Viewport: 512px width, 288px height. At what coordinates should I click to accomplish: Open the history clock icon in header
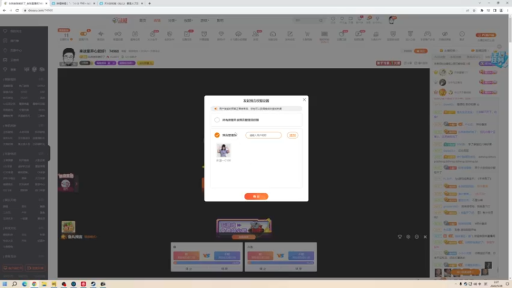[333, 19]
